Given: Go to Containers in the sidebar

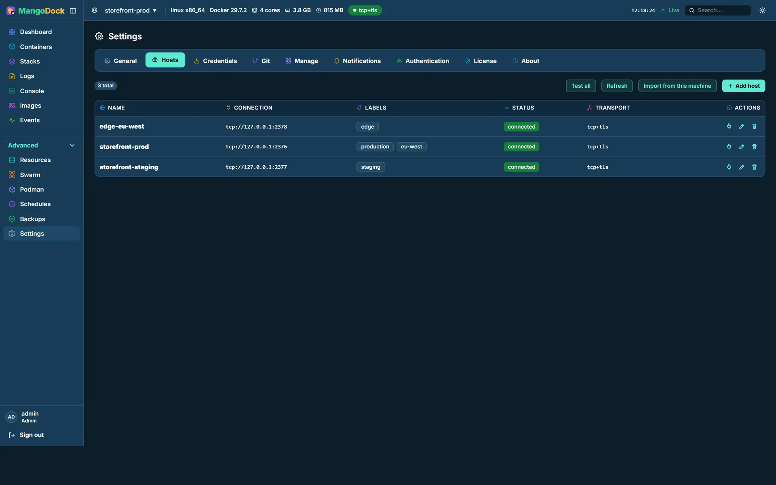Looking at the screenshot, I should click(x=42, y=47).
